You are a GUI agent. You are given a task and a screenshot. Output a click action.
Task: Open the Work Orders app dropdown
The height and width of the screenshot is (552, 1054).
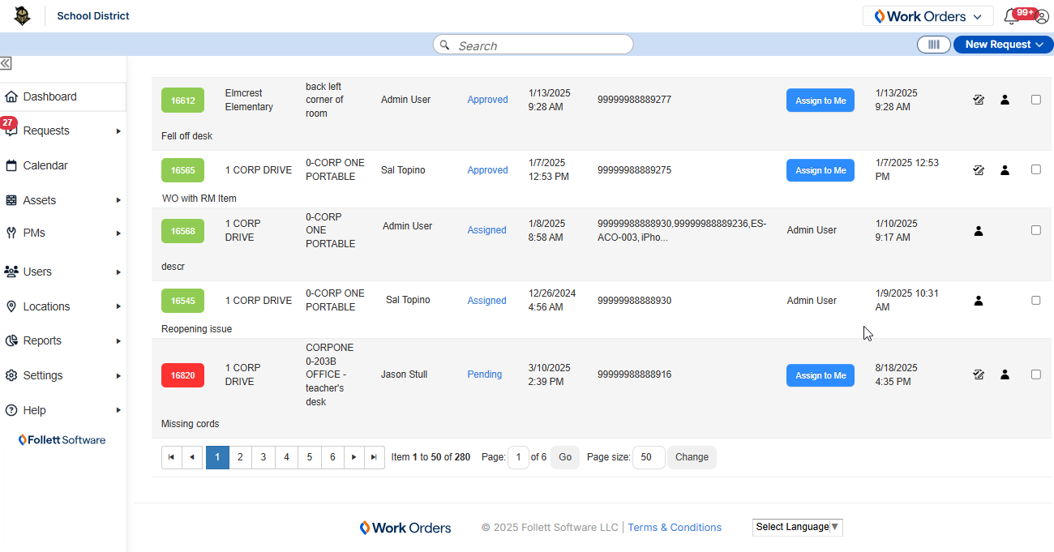pyautogui.click(x=928, y=15)
